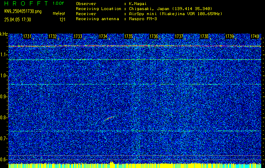
Task: Click the AirSpy mini receiver text
Action: point(175,14)
